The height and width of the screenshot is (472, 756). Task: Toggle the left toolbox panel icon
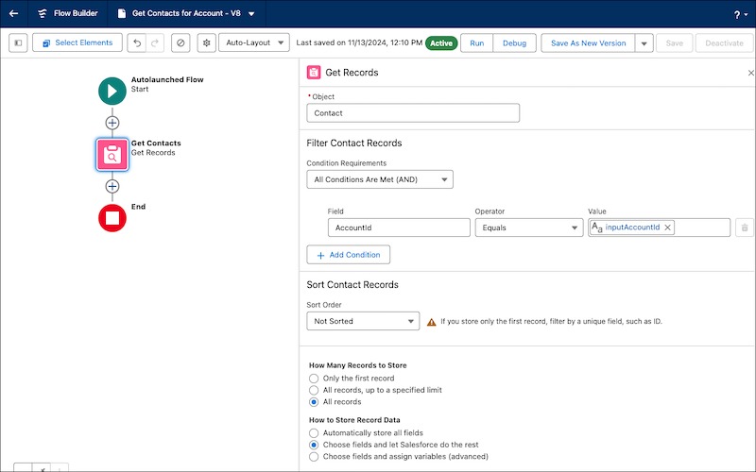(x=18, y=42)
